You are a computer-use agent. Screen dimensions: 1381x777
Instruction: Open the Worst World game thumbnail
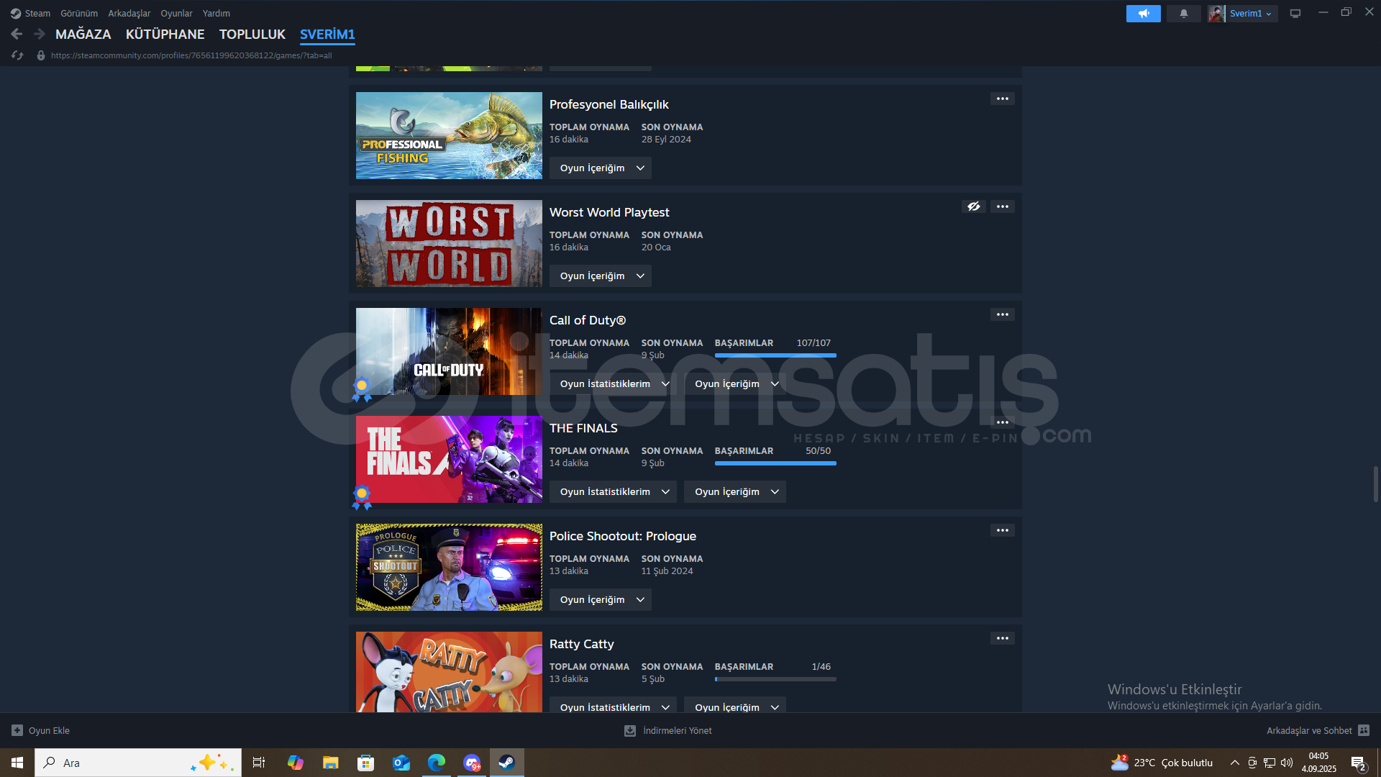pos(449,243)
